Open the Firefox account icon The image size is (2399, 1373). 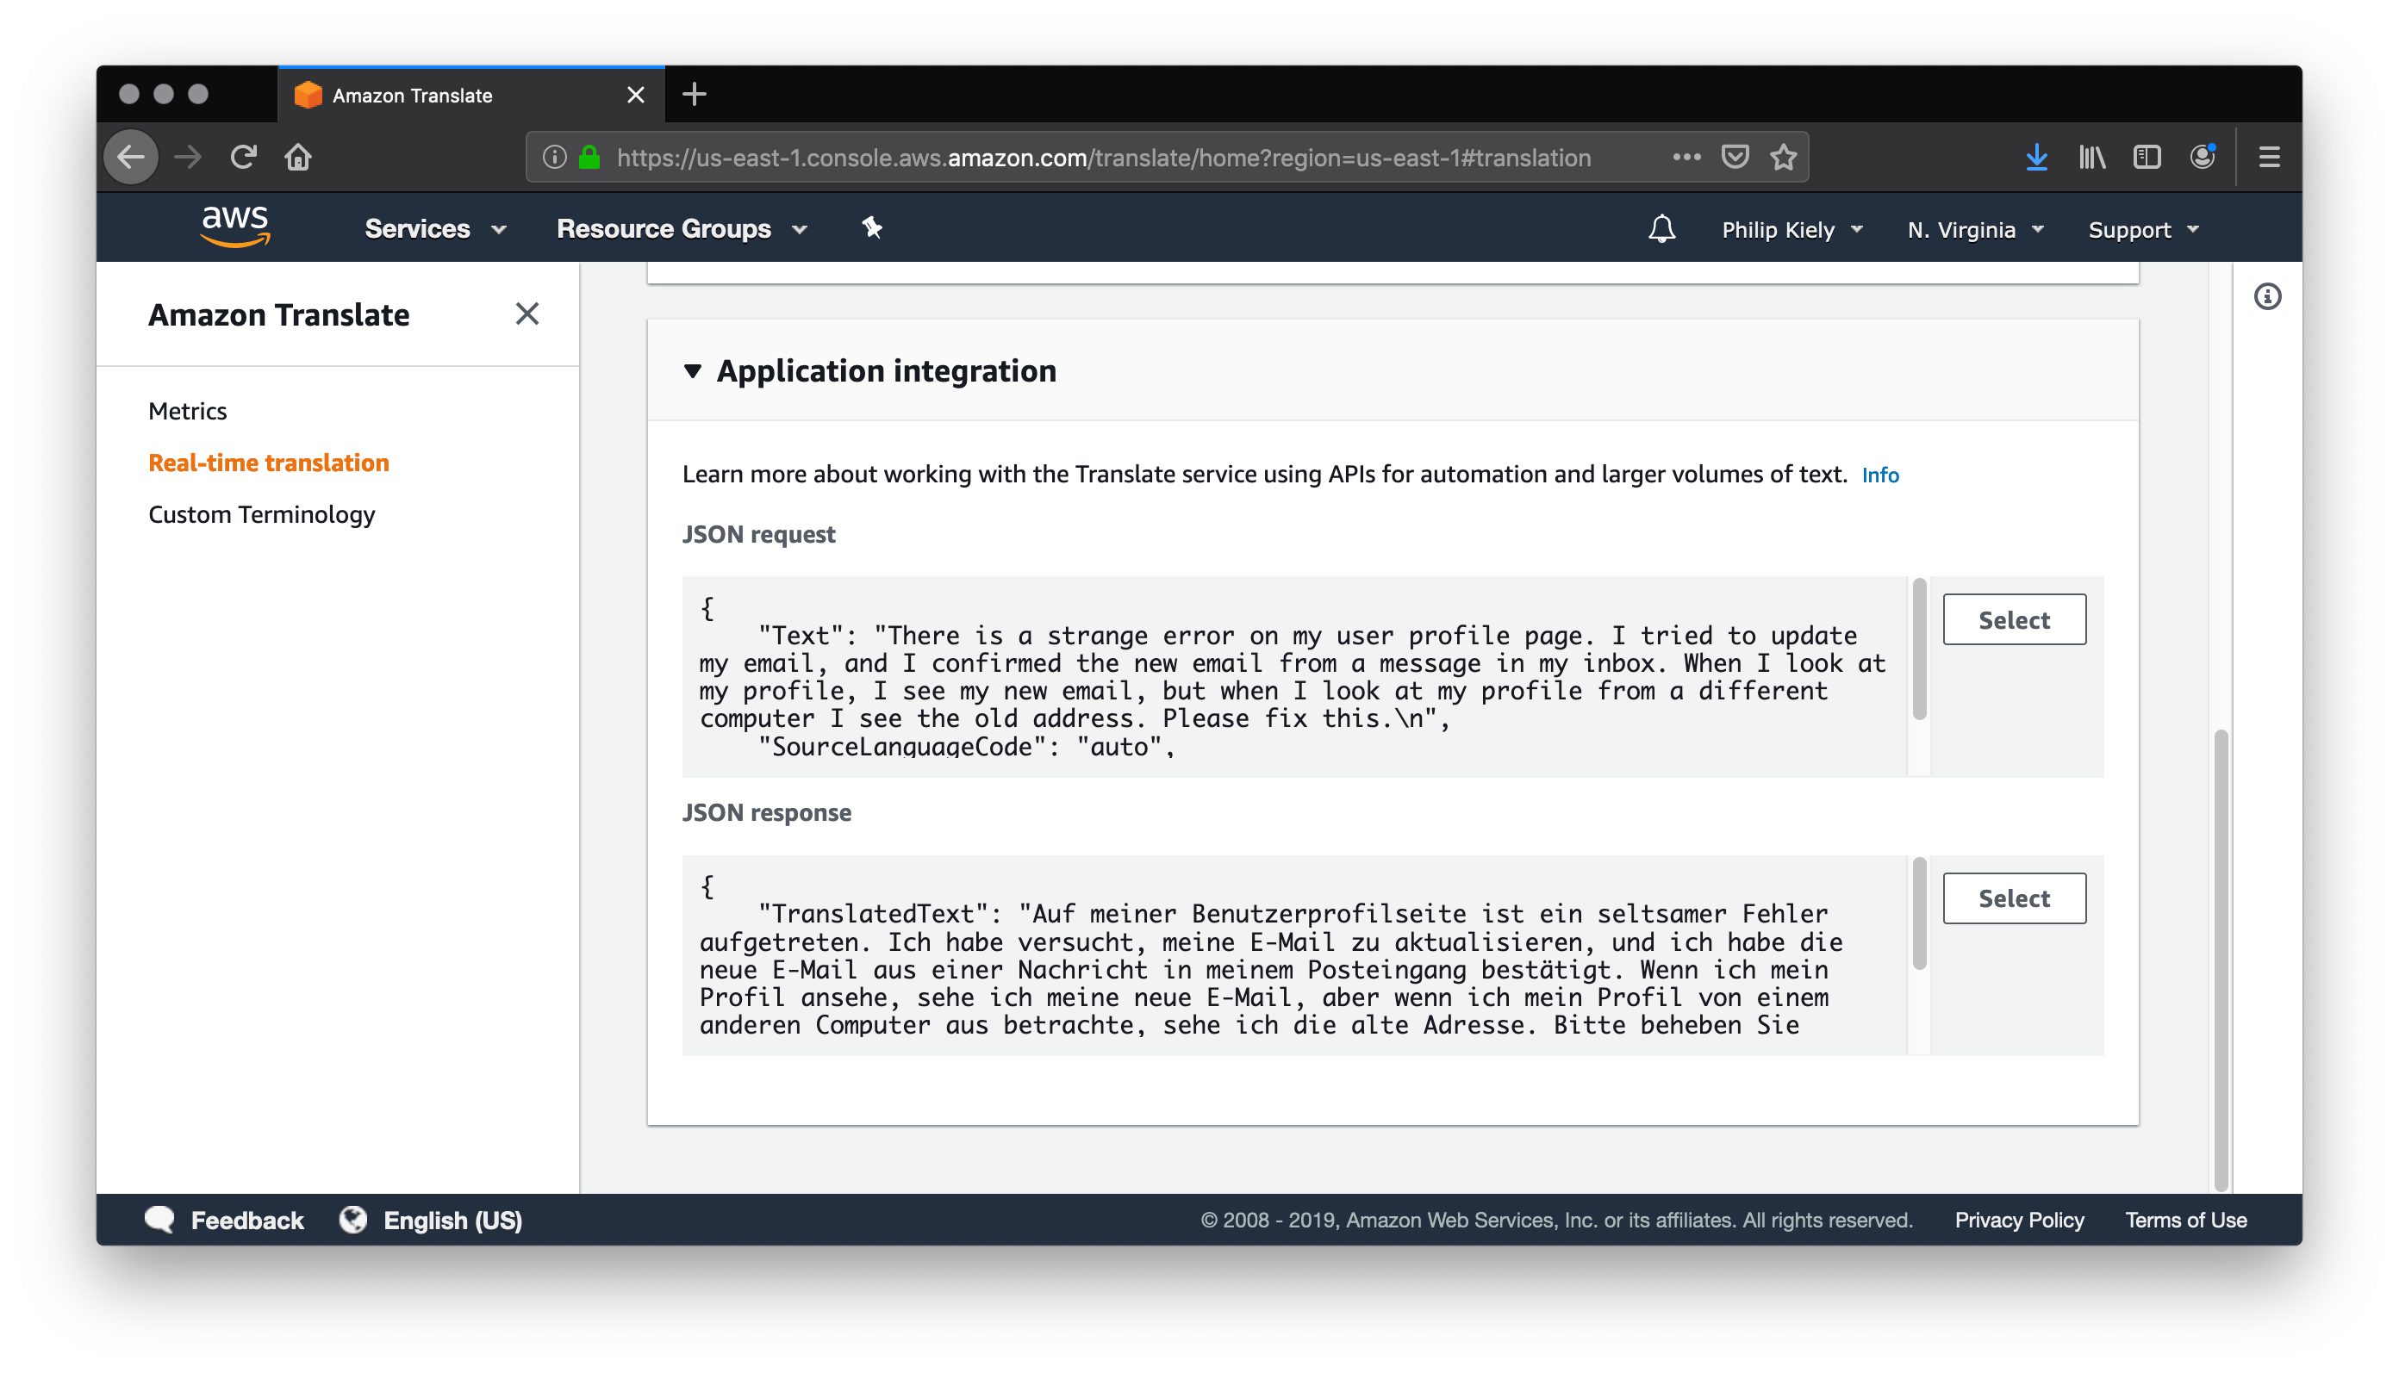[2202, 157]
